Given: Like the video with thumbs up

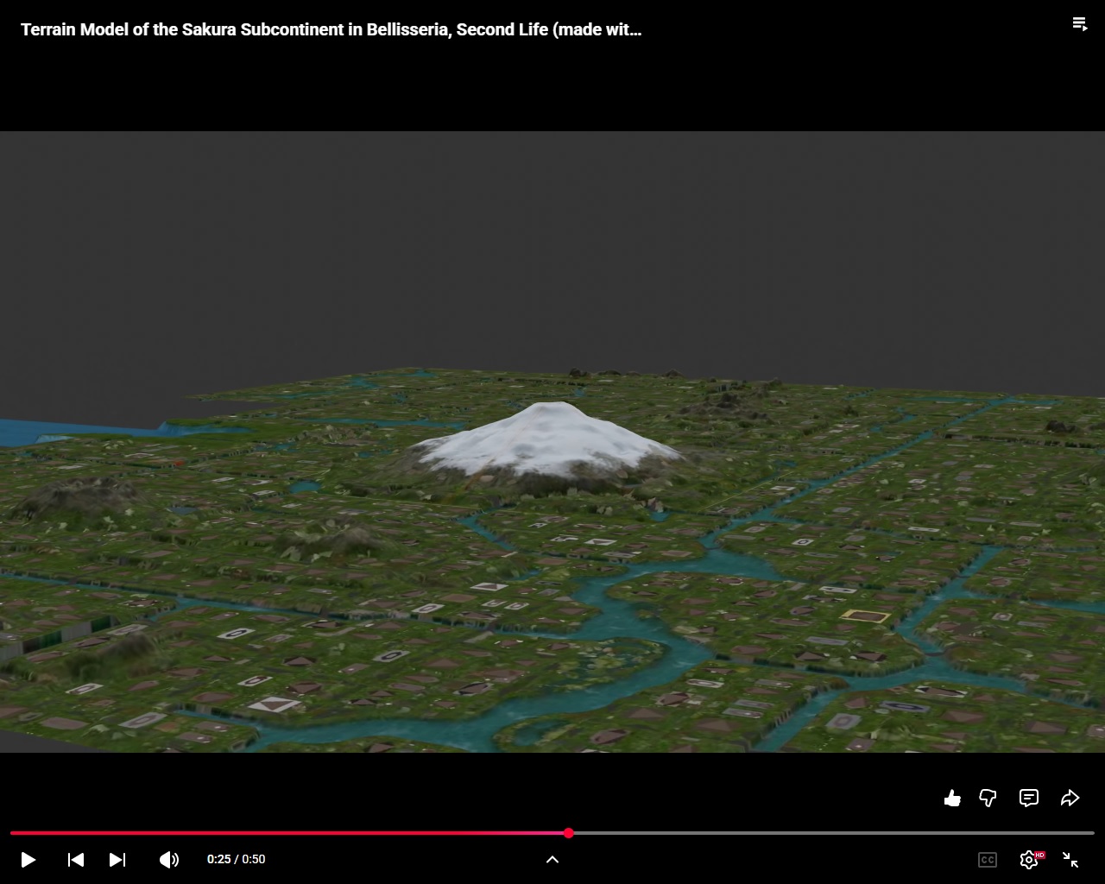Looking at the screenshot, I should click(x=952, y=799).
